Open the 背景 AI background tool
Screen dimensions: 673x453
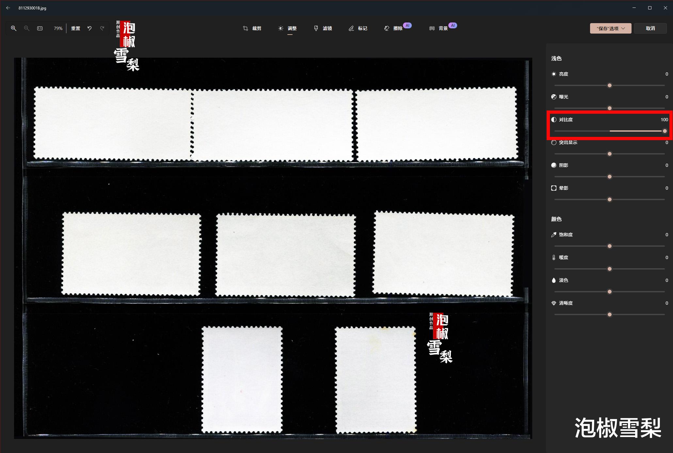click(439, 28)
